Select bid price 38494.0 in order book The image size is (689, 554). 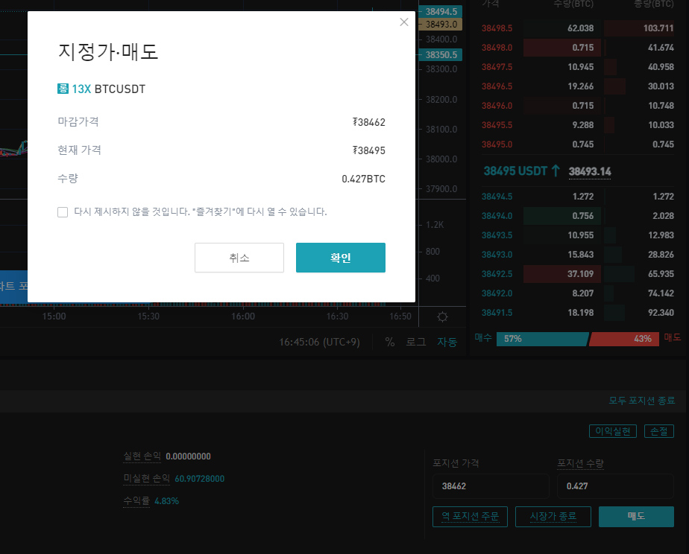click(497, 216)
